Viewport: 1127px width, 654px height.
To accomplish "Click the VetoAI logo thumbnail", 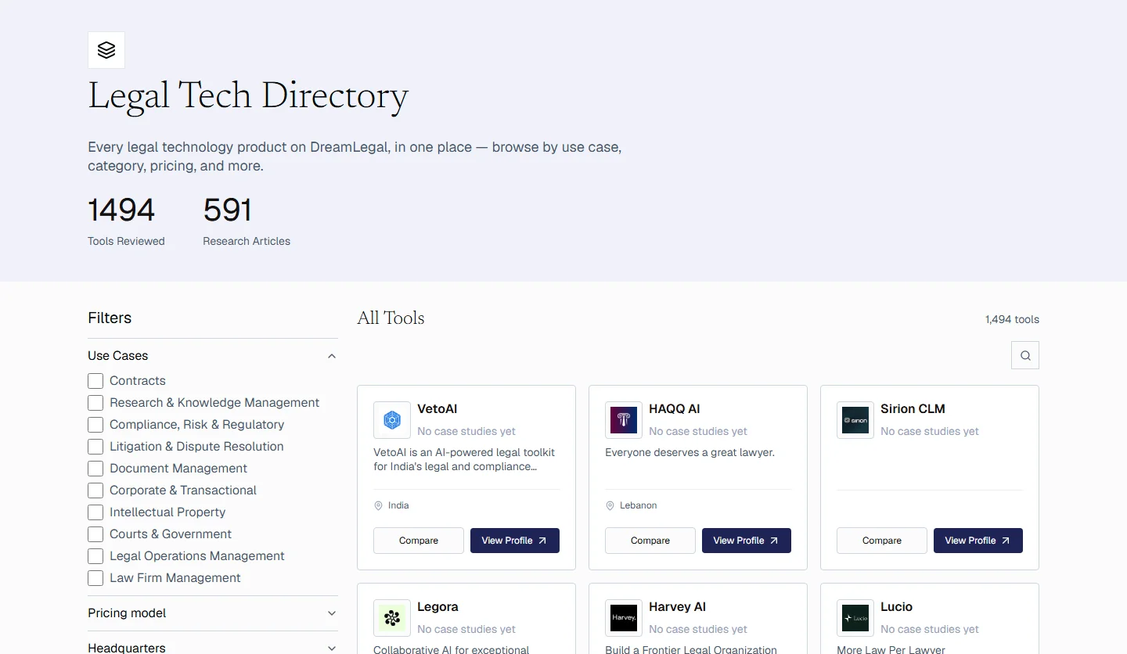I will 392,420.
